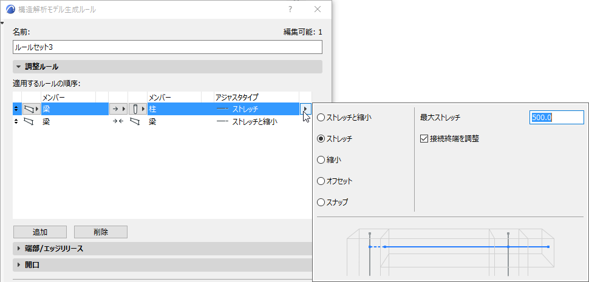Screen dimensions: 589x282
Task: Click second 梁 member cell in second row
Action: (174, 121)
